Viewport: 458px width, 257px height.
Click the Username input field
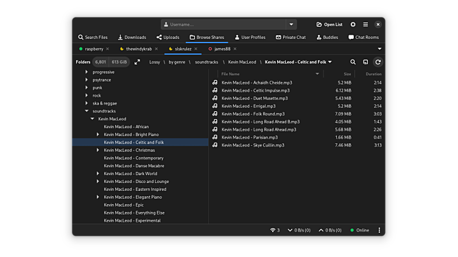[225, 24]
